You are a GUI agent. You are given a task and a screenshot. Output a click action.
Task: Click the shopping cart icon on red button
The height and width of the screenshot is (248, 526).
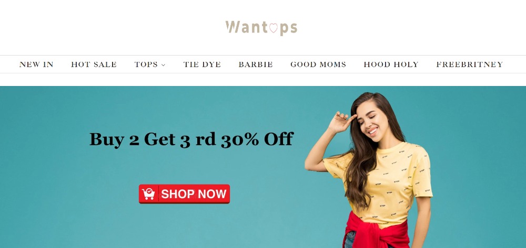tap(148, 194)
